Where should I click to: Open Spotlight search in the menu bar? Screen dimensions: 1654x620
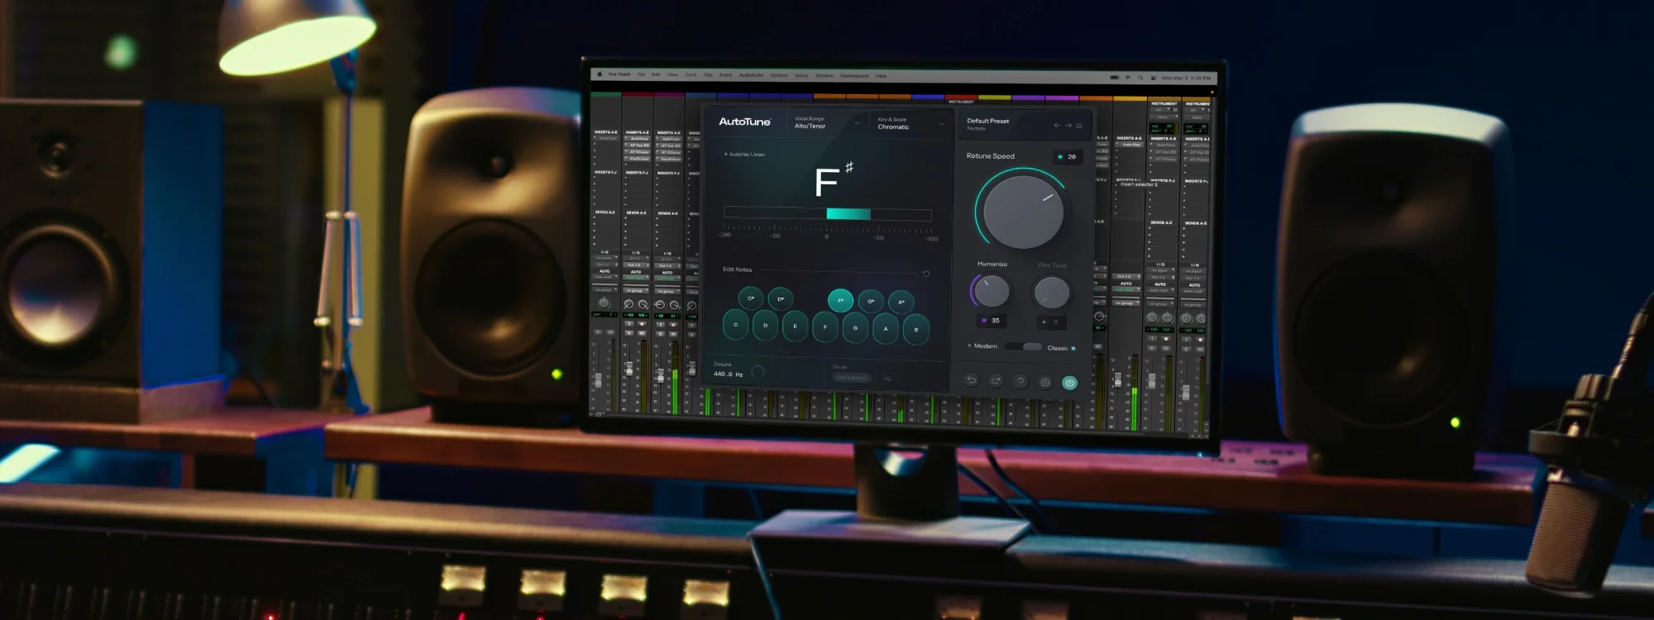tap(1140, 78)
